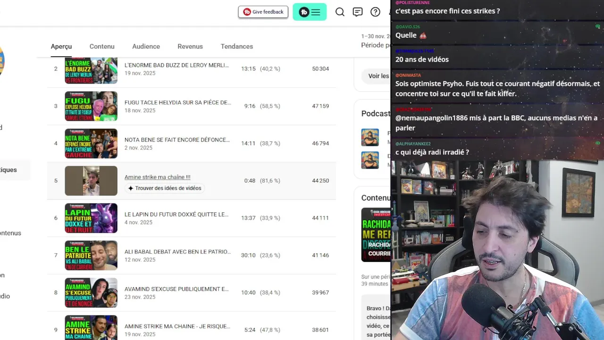Open video title ALI BABAL DEBAT AVEC BEN LE PATRIO

click(x=177, y=252)
